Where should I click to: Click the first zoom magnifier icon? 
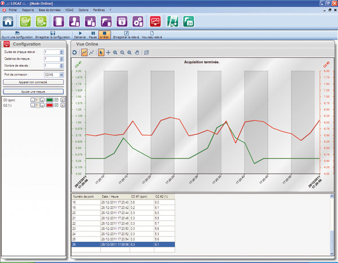115,52
